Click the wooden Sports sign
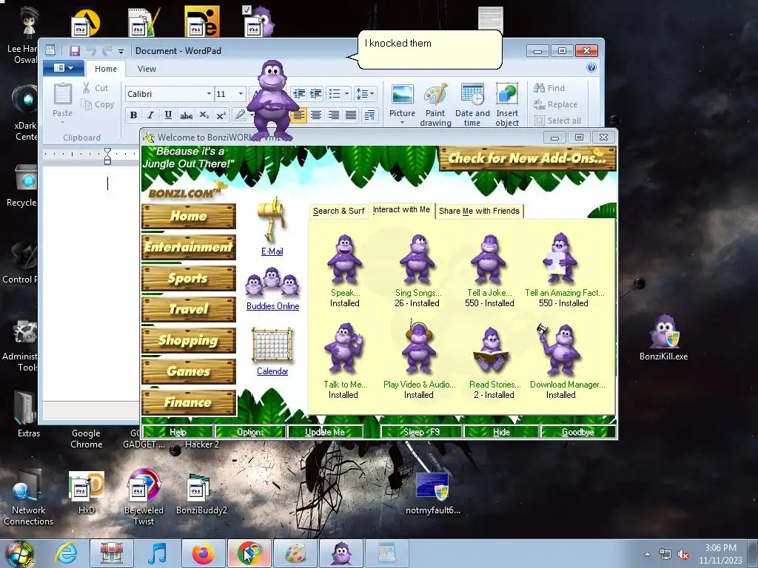The width and height of the screenshot is (758, 568). pyautogui.click(x=189, y=278)
